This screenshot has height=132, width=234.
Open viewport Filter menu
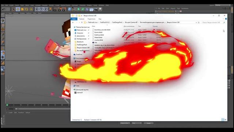(34, 13)
